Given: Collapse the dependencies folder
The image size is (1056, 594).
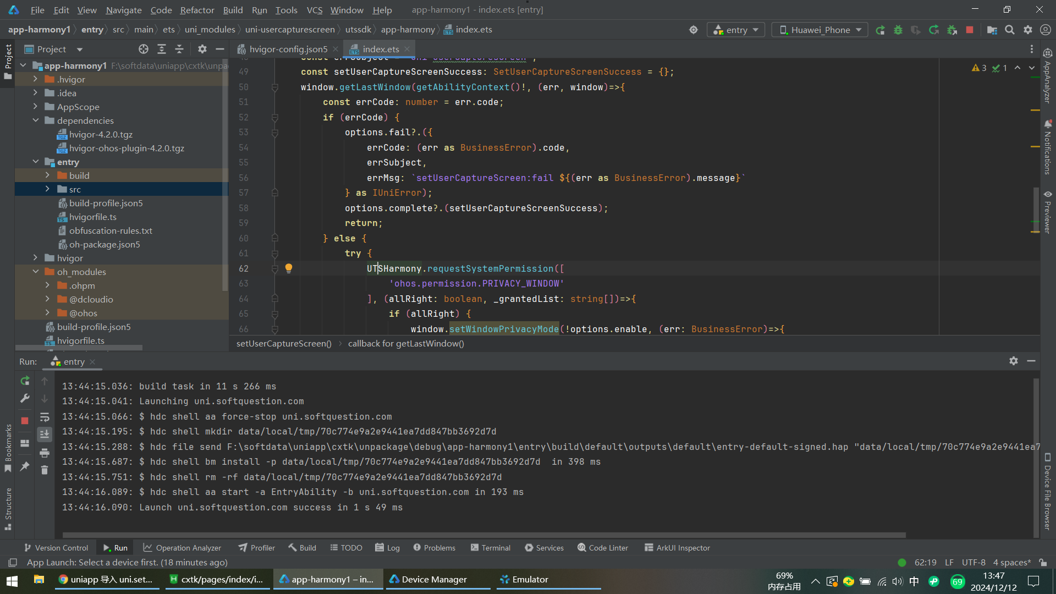Looking at the screenshot, I should [35, 120].
